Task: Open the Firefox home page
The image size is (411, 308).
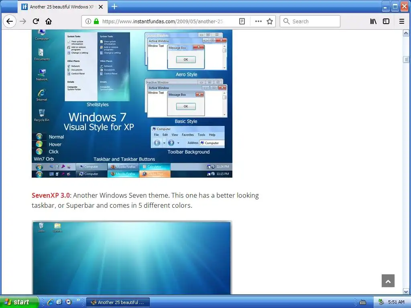Action: click(49, 21)
